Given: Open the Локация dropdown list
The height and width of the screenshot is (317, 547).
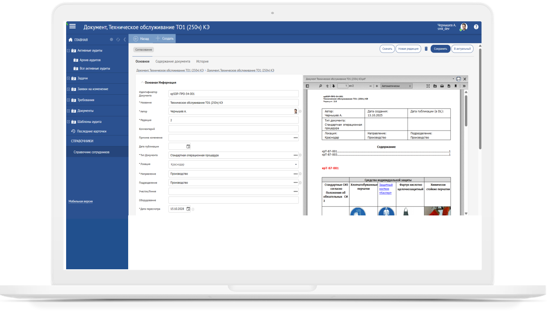Looking at the screenshot, I should pyautogui.click(x=296, y=164).
